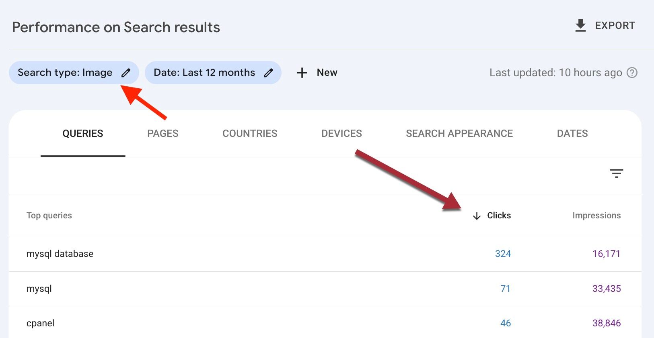Edit the Search type filter pencil icon
The height and width of the screenshot is (338, 654).
tap(126, 73)
